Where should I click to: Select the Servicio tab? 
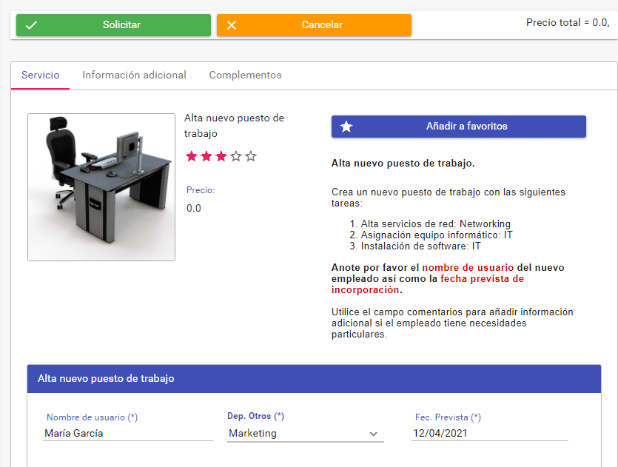coord(40,75)
